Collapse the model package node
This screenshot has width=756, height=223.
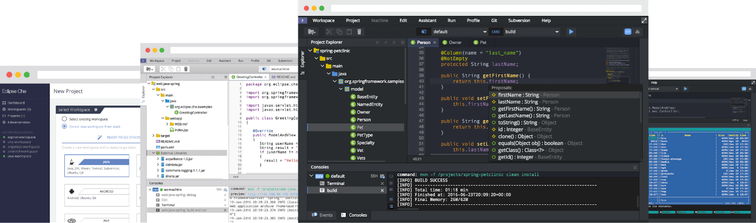click(x=341, y=89)
